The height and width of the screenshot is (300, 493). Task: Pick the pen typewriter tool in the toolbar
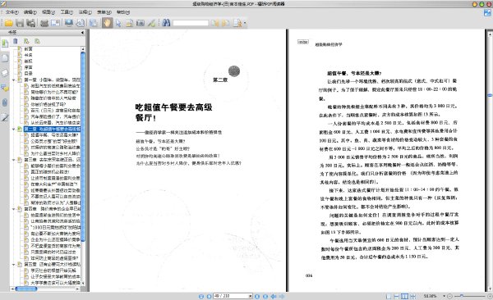pos(151,23)
